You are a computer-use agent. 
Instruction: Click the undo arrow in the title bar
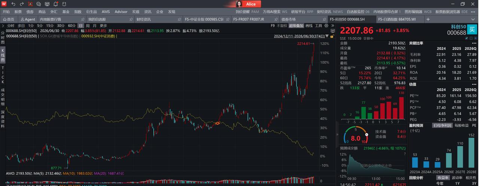coord(13,4)
